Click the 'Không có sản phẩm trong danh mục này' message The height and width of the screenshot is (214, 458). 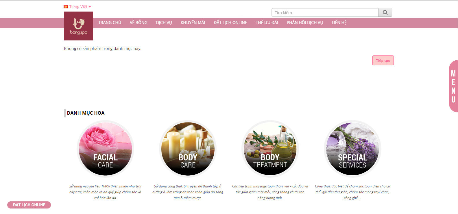(103, 49)
